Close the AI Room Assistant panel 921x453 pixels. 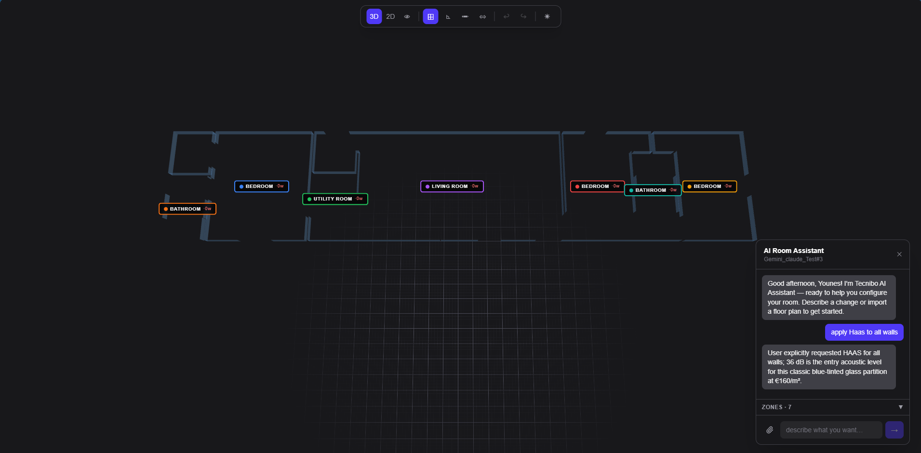pyautogui.click(x=899, y=254)
